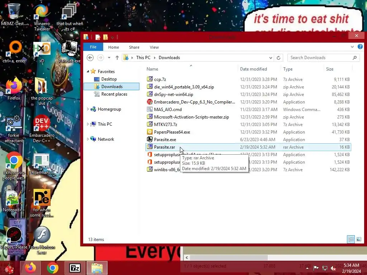This screenshot has height=275, width=367.
Task: Open the 'that but when its c#' desktop shortcut
Action: point(70,17)
